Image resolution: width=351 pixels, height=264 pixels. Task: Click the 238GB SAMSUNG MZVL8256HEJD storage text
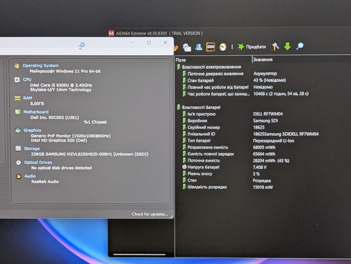tap(90, 154)
